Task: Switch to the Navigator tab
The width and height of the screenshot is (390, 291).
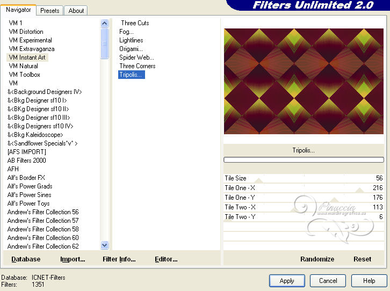Action: (18, 10)
